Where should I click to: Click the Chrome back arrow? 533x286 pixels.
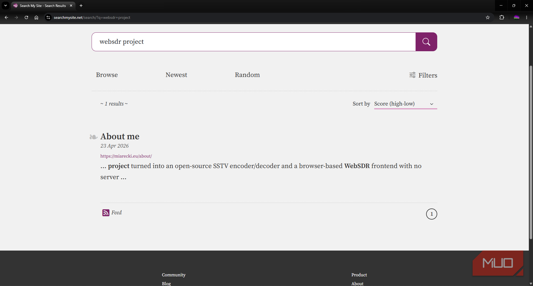coord(6,17)
